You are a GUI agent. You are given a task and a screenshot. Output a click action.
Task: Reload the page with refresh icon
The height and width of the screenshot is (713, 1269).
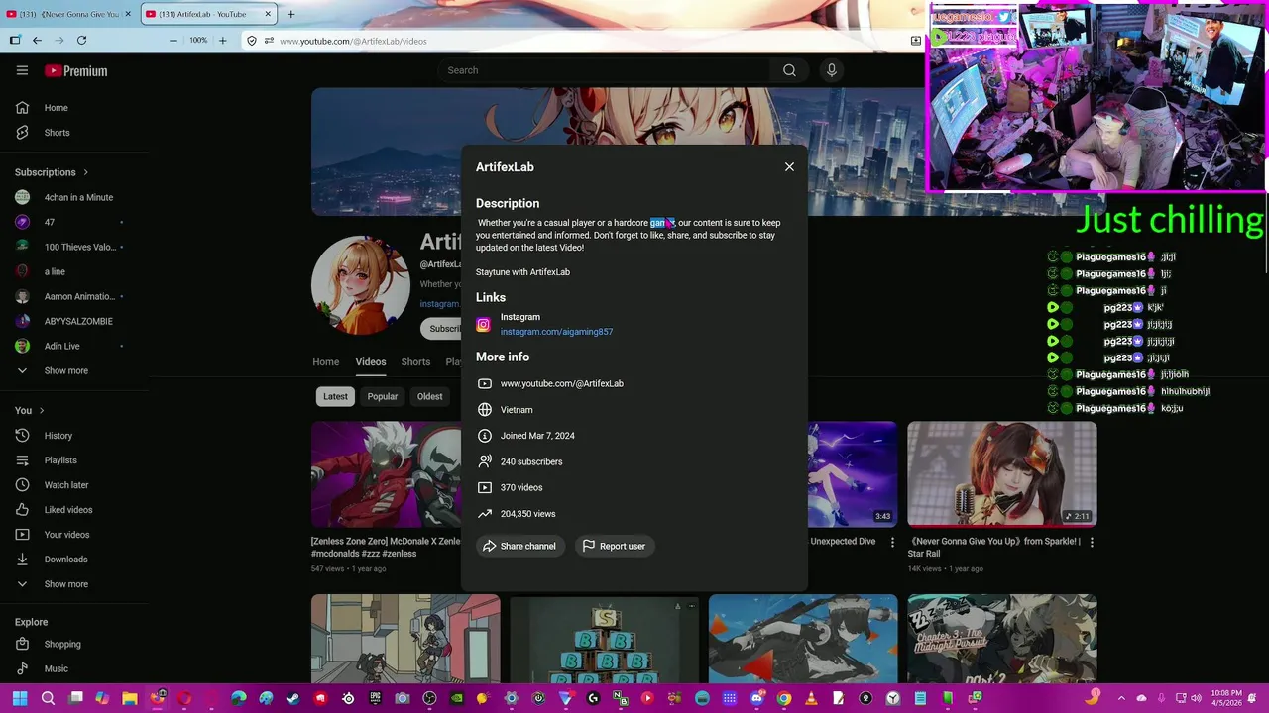(81, 41)
